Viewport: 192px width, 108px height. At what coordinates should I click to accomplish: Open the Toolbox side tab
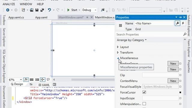[4, 20]
